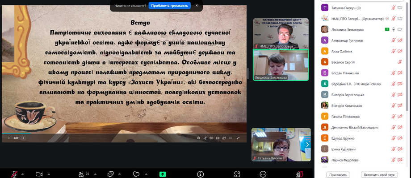Open audio options arrow beside microphone
Screen dimensions: 411x178
pyautogui.click(x=23, y=174)
